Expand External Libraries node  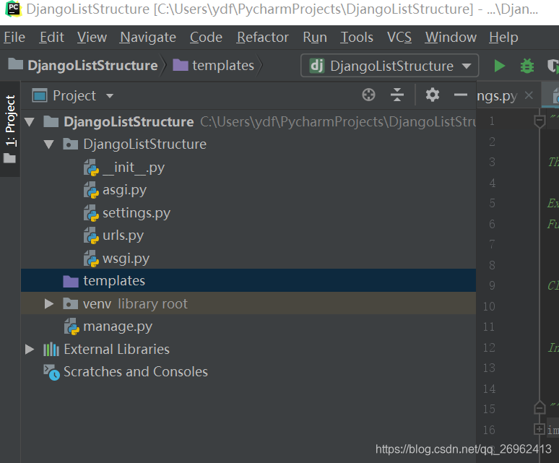[30, 350]
